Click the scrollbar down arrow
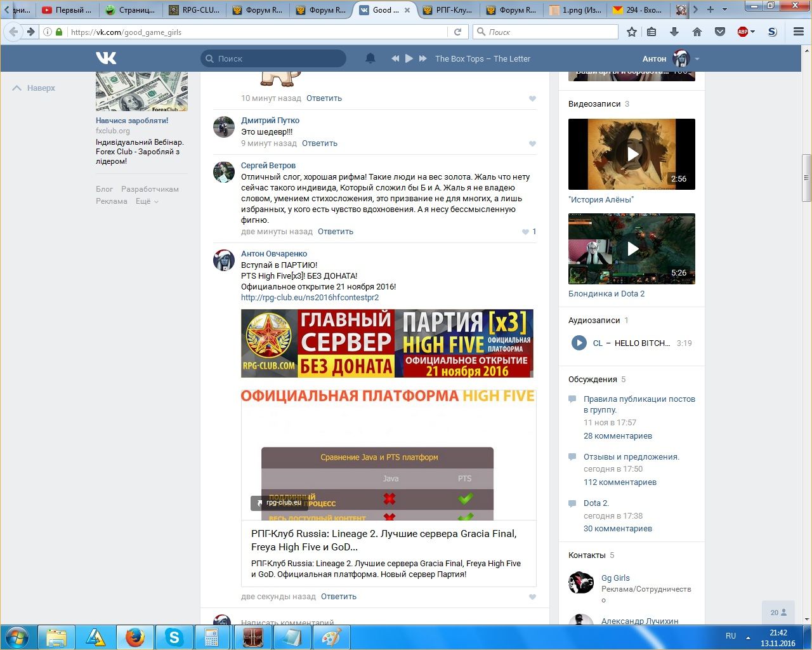 point(806,620)
